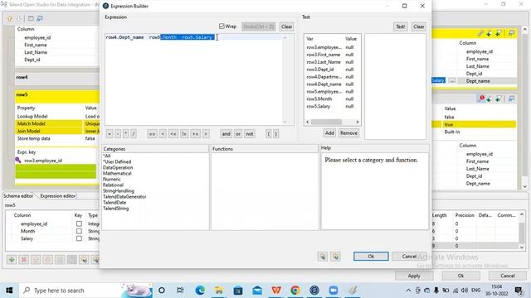Click minimize table icon in yellow output header
This screenshot has width=531, height=298.
coord(511,33)
